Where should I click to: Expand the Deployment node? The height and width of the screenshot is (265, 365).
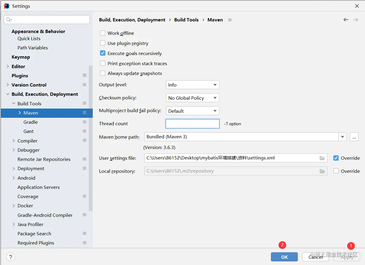click(14, 168)
